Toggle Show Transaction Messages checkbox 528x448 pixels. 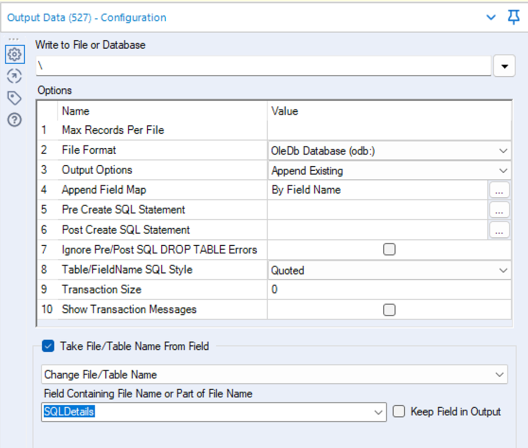coord(390,309)
